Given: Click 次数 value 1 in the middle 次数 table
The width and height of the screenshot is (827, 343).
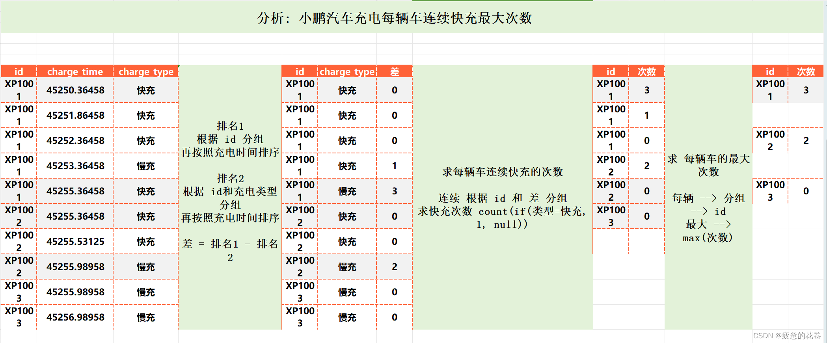Looking at the screenshot, I should [647, 116].
